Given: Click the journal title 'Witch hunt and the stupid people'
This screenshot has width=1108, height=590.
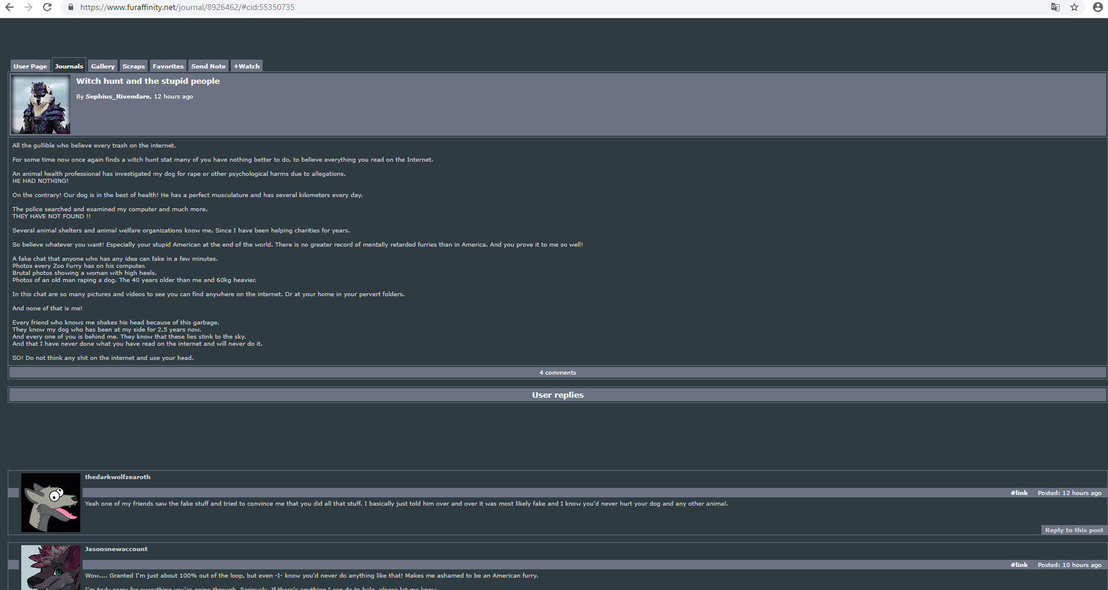Looking at the screenshot, I should (148, 81).
